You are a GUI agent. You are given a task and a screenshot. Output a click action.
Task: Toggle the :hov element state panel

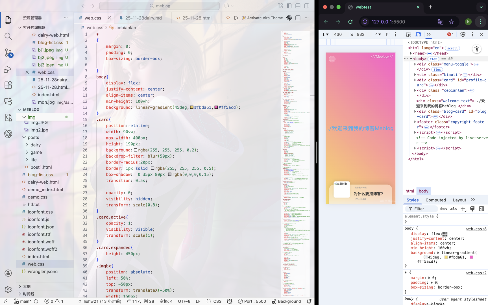pyautogui.click(x=443, y=209)
